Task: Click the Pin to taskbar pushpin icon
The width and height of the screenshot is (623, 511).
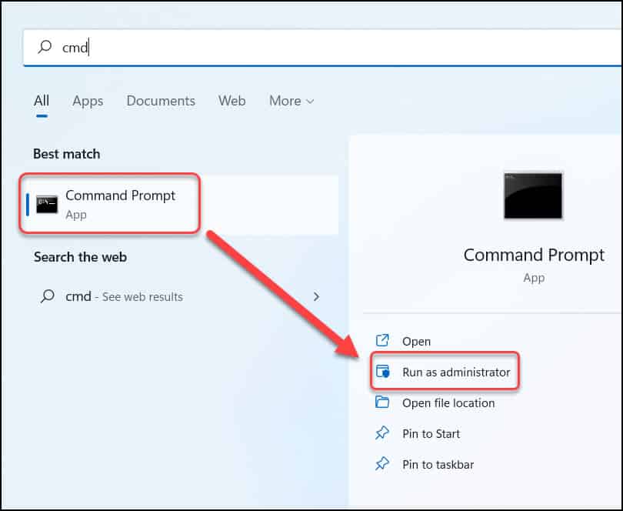Action: click(382, 464)
